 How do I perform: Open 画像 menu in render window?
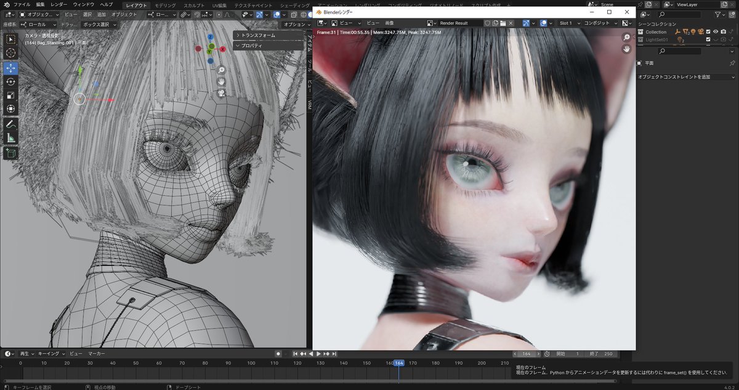tap(389, 23)
